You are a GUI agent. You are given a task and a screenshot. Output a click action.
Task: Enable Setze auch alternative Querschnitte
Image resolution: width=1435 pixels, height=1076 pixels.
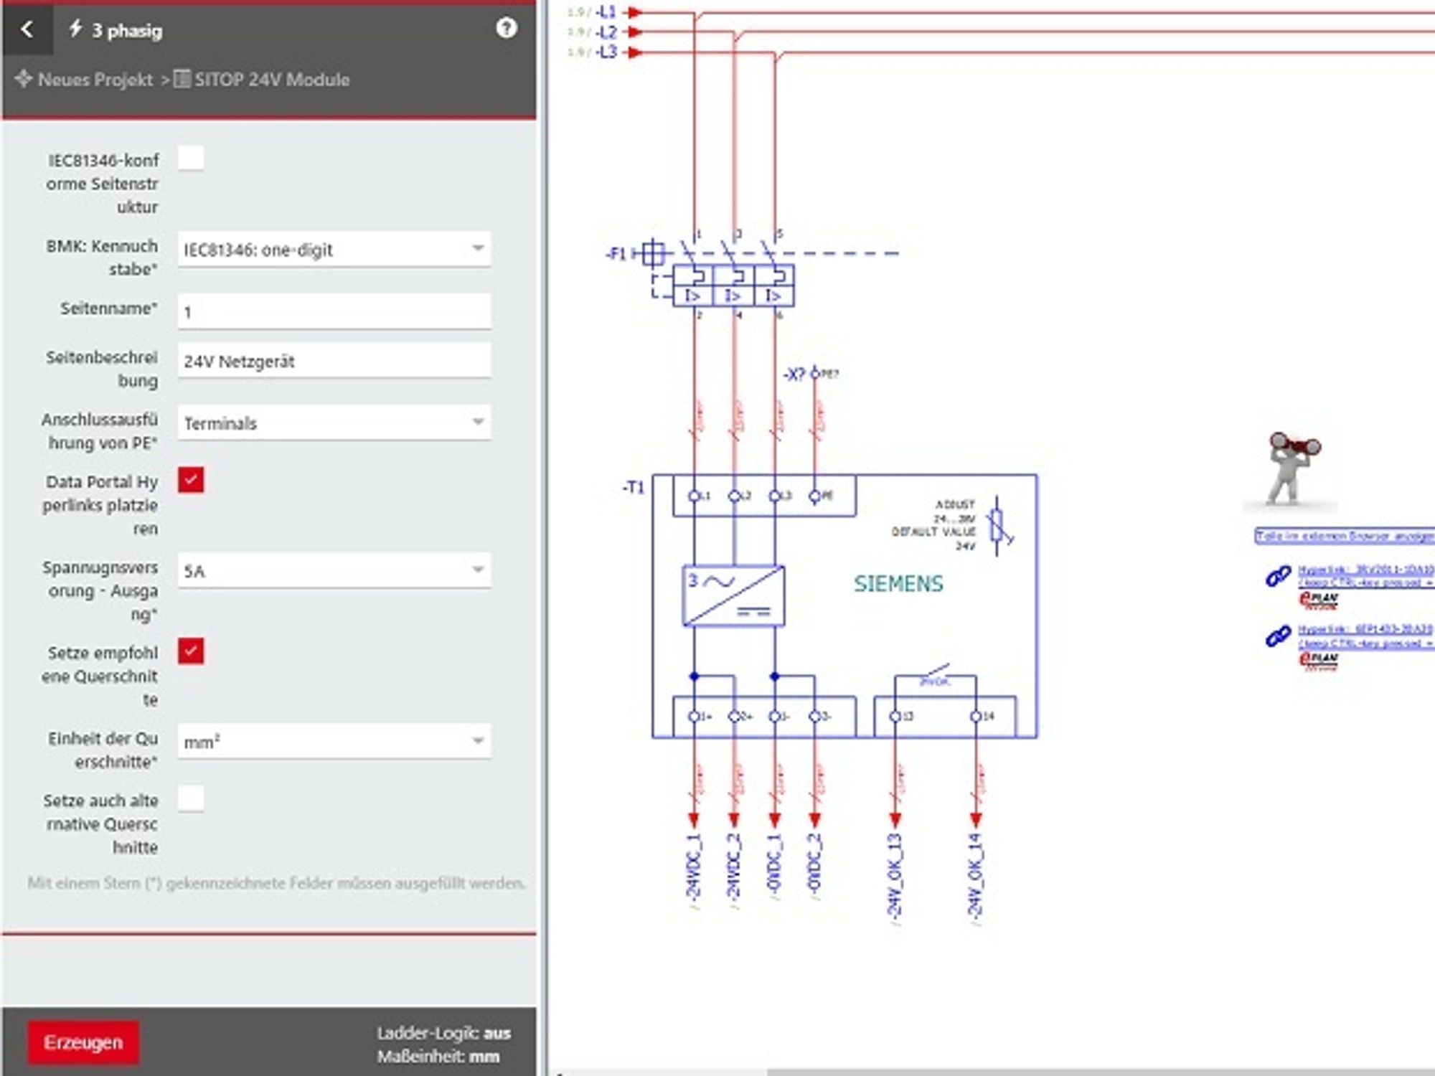[x=191, y=798]
